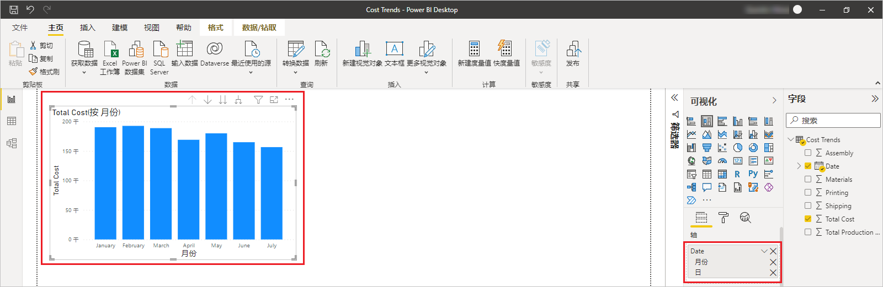Click the Save icon in title bar
883x287 pixels.
coord(14,9)
